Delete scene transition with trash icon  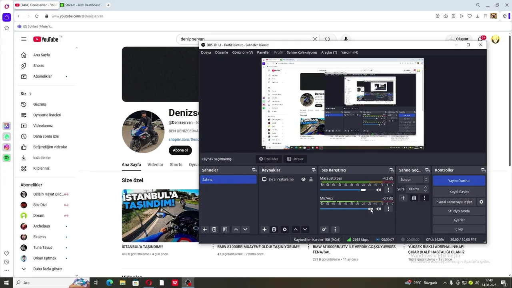(414, 198)
